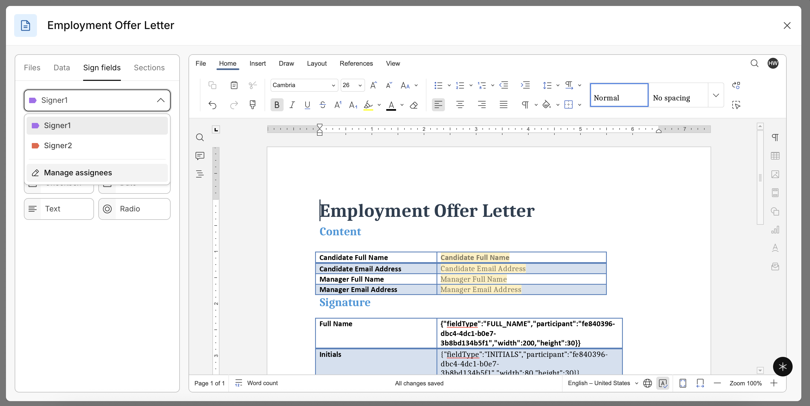Viewport: 810px width, 406px height.
Task: Open the comments icon in left sidebar
Action: (x=200, y=156)
